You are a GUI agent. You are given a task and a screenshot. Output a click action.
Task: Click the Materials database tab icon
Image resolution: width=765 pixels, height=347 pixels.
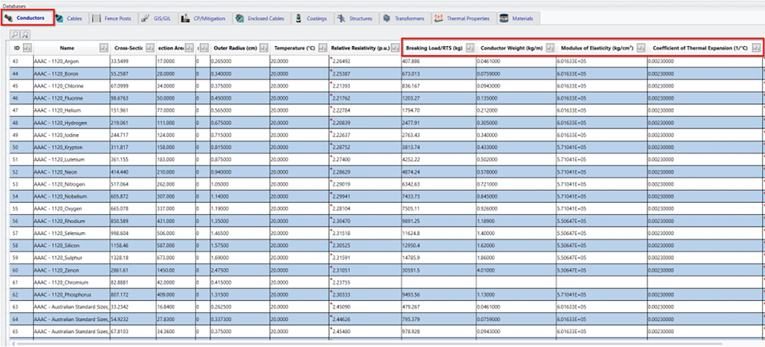pyautogui.click(x=504, y=18)
